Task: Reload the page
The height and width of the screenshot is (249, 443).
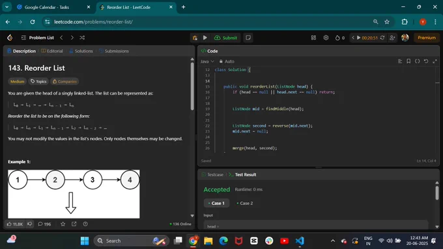Action: pyautogui.click(x=33, y=21)
